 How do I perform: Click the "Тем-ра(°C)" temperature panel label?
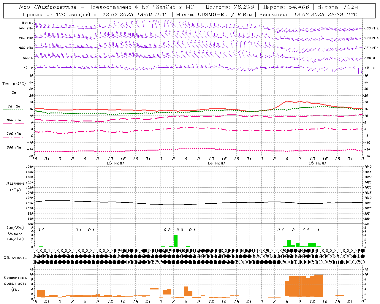point(14,84)
